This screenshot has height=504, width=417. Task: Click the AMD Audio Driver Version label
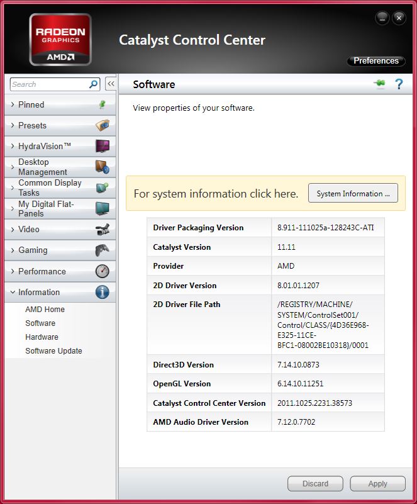tap(201, 422)
